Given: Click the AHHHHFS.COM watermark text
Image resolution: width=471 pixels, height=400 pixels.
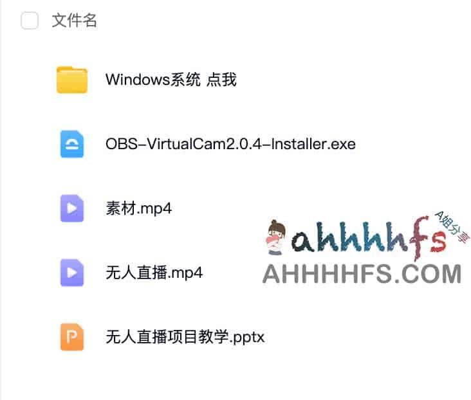Looking at the screenshot, I should (x=362, y=273).
